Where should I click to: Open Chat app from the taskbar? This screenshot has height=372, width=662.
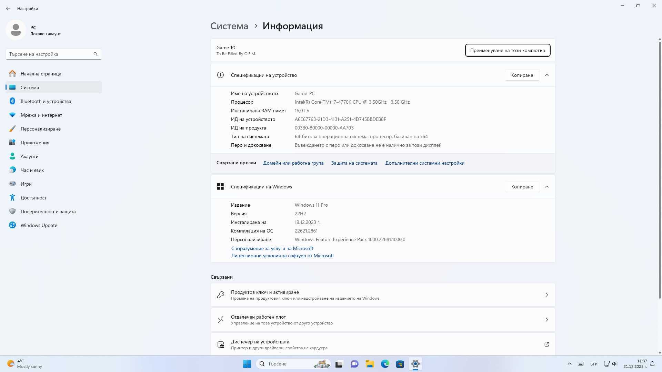click(354, 364)
